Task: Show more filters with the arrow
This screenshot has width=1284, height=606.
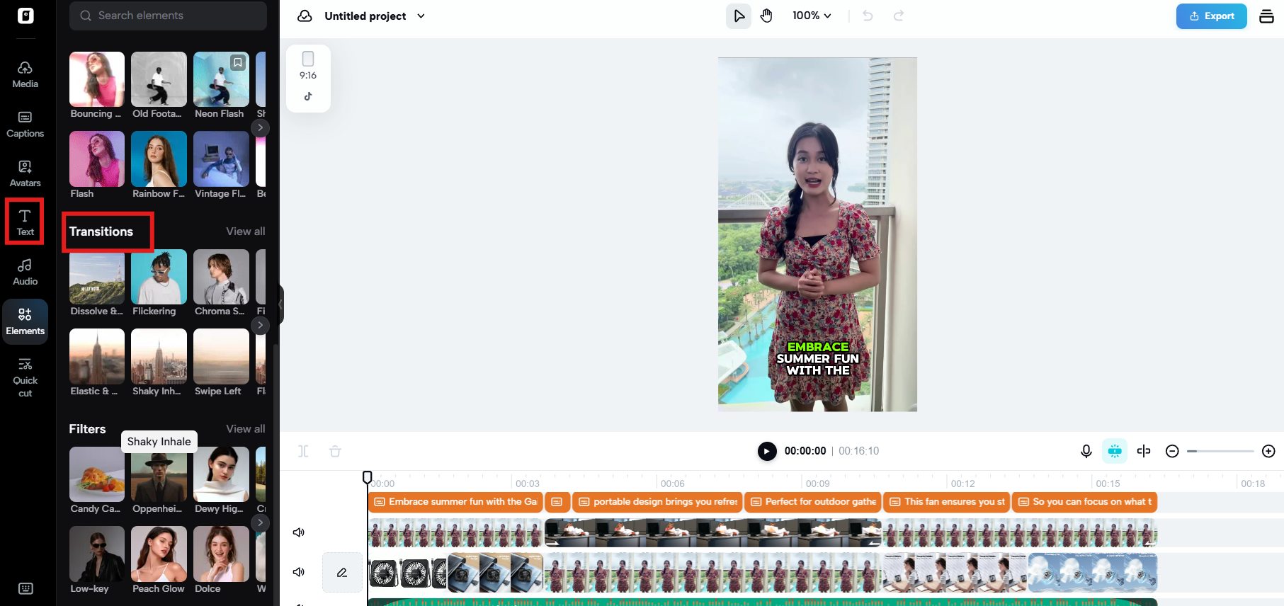Action: click(x=261, y=522)
